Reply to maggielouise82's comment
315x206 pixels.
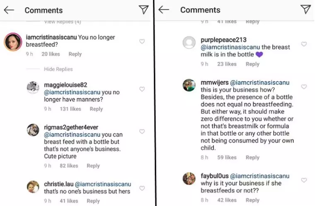(x=96, y=109)
